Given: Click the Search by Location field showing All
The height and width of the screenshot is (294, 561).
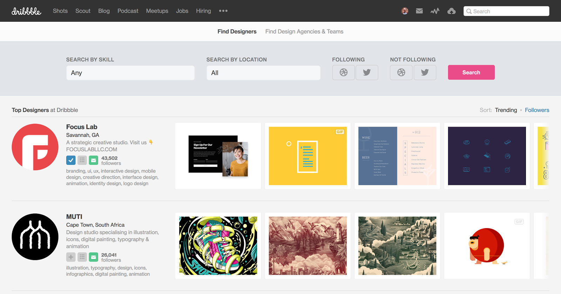Looking at the screenshot, I should coord(263,73).
